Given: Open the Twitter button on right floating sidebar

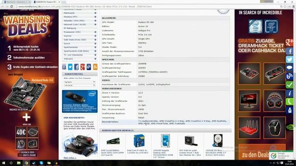Looking at the screenshot, I should tap(290, 59).
